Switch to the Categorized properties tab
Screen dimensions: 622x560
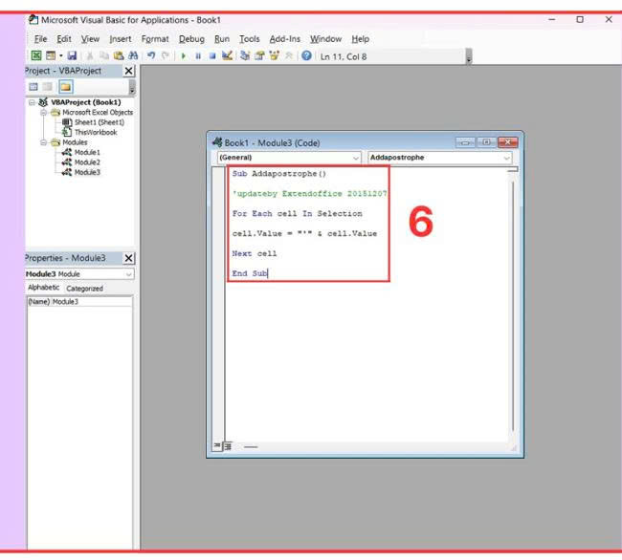pyautogui.click(x=84, y=288)
